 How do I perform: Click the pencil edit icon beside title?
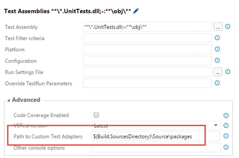click(x=136, y=11)
